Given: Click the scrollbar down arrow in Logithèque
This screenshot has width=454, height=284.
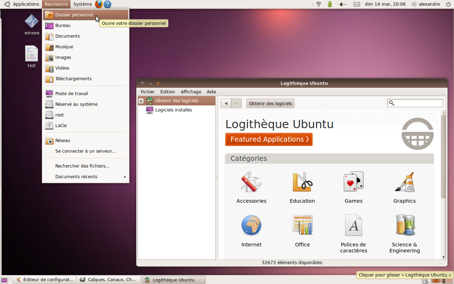Looking at the screenshot, I should pos(443,257).
